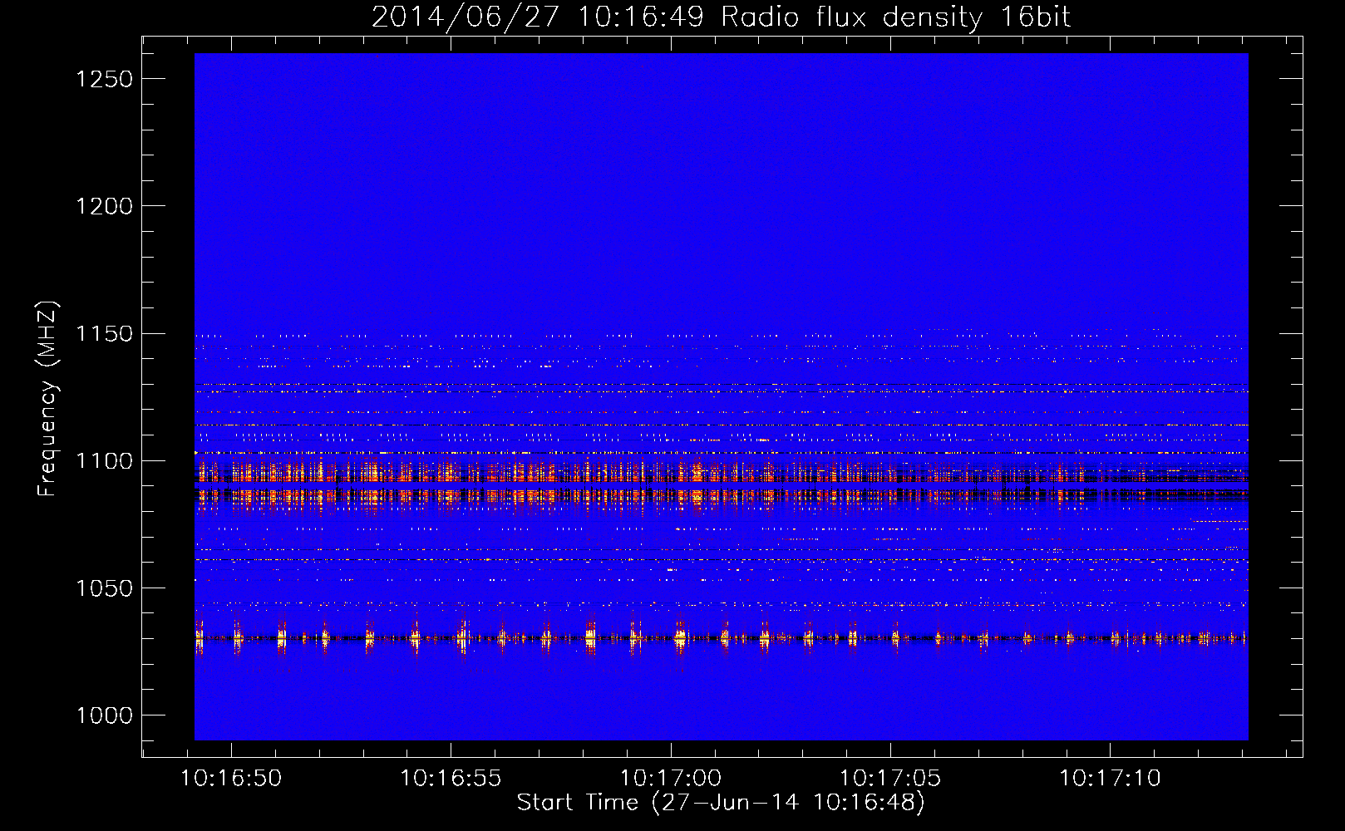The height and width of the screenshot is (831, 1345).
Task: Click the plot title showing 2014/06/27 10:16:49
Action: 721,17
